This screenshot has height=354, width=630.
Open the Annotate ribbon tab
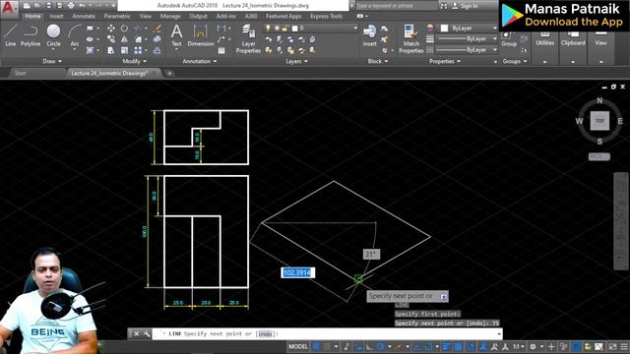click(x=83, y=16)
